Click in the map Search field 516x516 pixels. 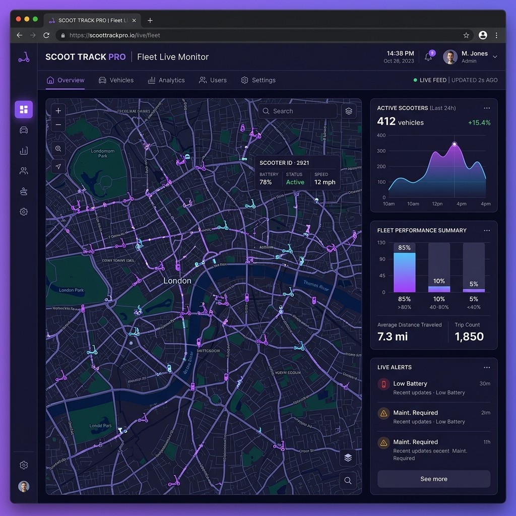point(297,111)
